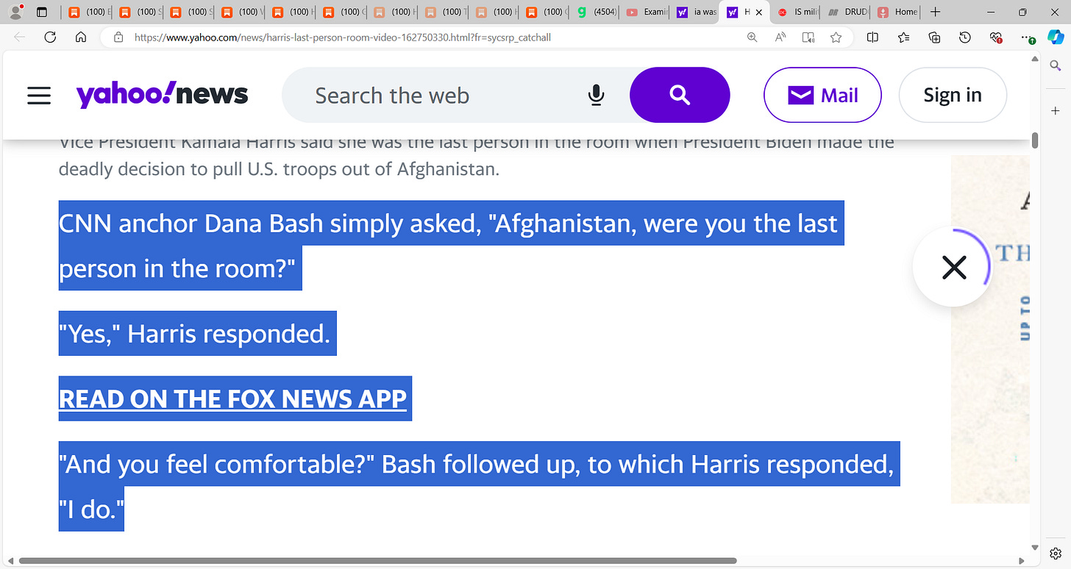The width and height of the screenshot is (1071, 569).
Task: Click the scroll-up arrow of vertical scrollbar
Action: pyautogui.click(x=1035, y=58)
